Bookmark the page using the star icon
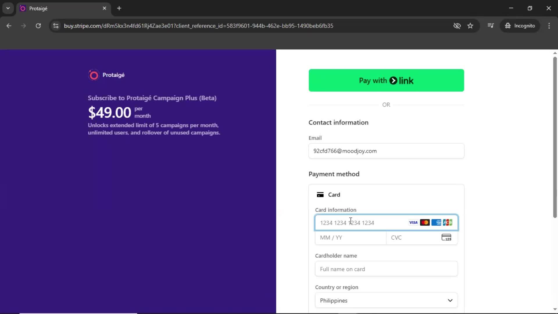Image resolution: width=558 pixels, height=314 pixels. click(470, 26)
